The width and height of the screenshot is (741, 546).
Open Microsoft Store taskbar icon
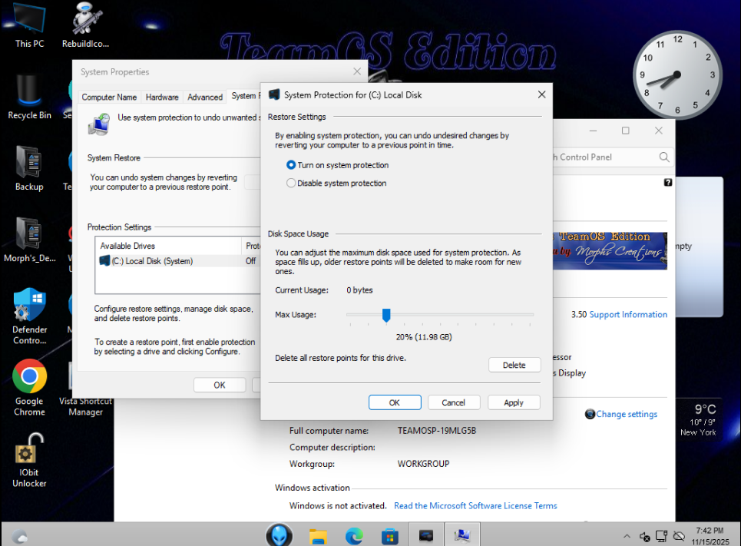390,536
